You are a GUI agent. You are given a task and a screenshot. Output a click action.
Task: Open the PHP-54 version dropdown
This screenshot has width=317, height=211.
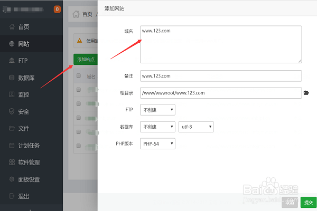157,144
